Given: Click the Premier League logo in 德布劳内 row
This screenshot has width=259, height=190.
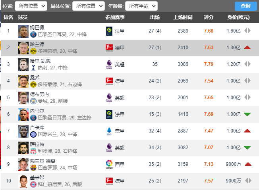Looking at the screenshot, I should click(109, 98).
